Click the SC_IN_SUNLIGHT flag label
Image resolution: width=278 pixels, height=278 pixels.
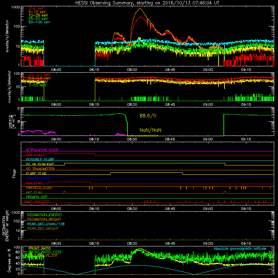pos(40,164)
